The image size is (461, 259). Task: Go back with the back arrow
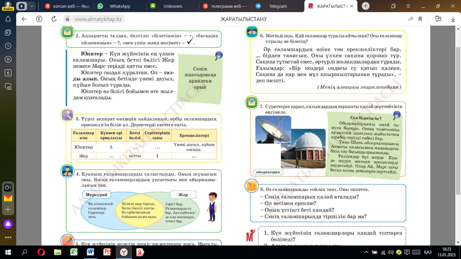24,19
